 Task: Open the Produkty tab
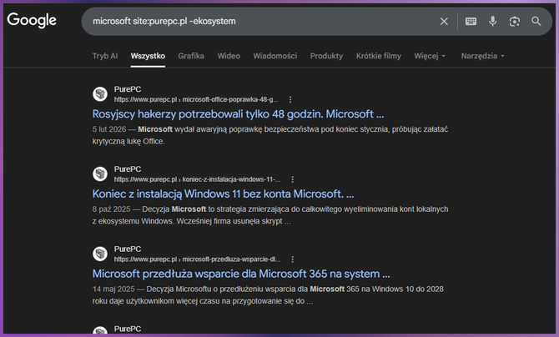point(326,56)
